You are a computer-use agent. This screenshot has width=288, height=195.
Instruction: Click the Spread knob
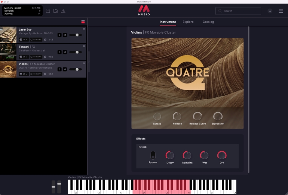point(157,116)
